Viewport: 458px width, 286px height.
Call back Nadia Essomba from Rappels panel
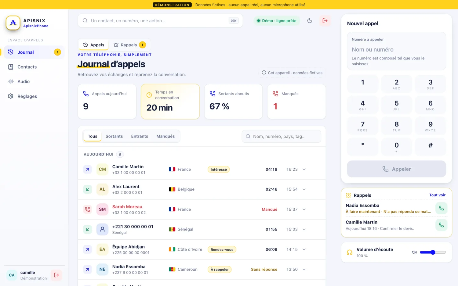point(441,208)
